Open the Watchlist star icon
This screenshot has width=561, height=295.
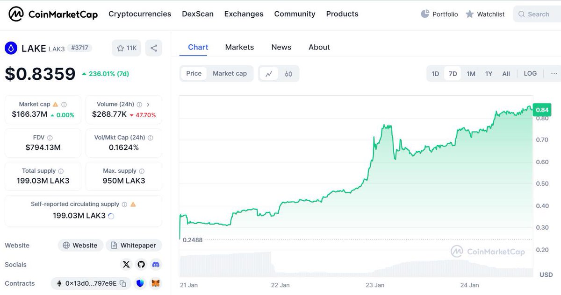pos(470,14)
